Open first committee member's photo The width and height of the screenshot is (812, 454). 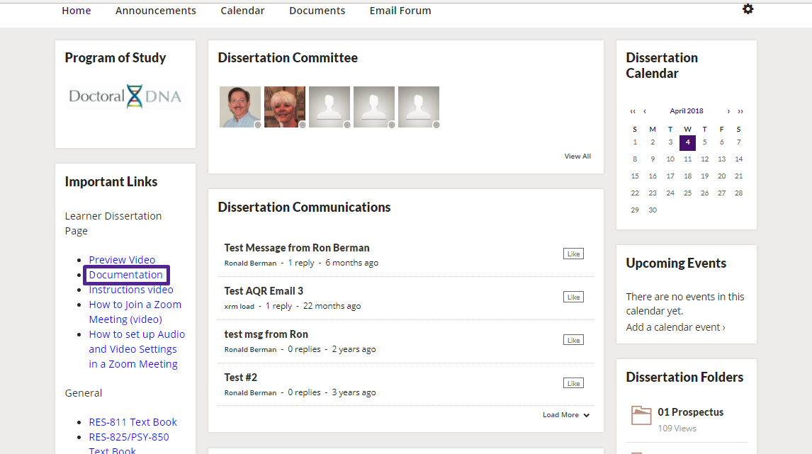(240, 107)
